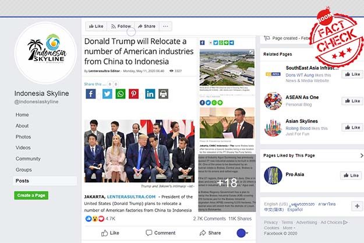Like the Pro Asia page
364x243 pixels.
[x=352, y=175]
